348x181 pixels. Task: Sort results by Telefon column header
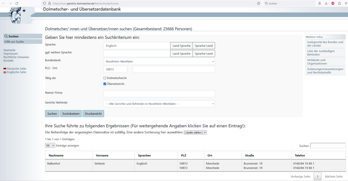pos(318,155)
